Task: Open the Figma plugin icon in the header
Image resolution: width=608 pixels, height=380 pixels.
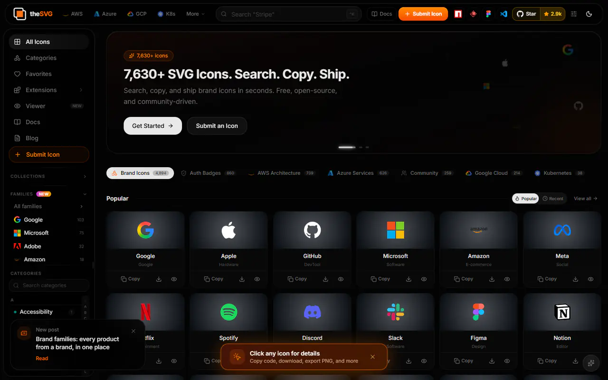Action: pyautogui.click(x=488, y=14)
